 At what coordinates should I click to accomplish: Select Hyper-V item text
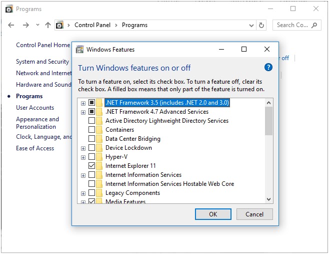116,157
